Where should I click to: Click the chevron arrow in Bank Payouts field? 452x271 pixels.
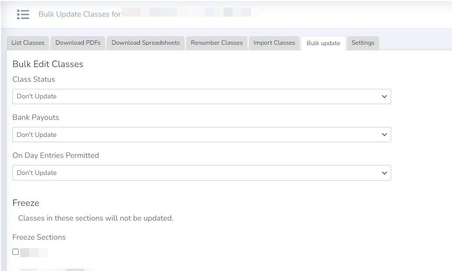(x=384, y=135)
